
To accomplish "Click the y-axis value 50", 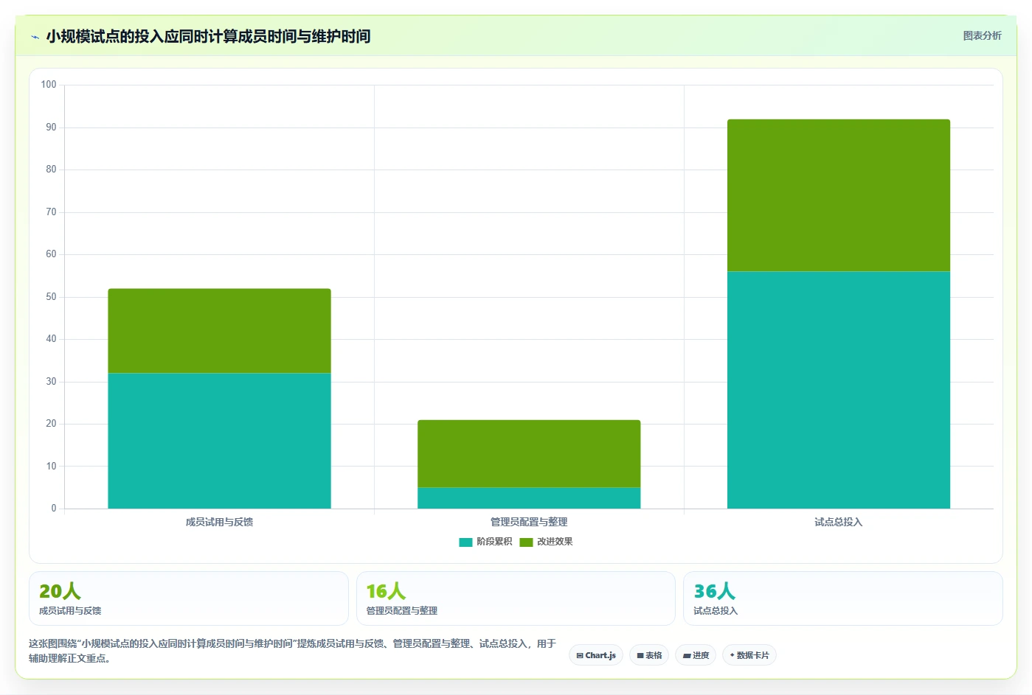I will point(51,297).
